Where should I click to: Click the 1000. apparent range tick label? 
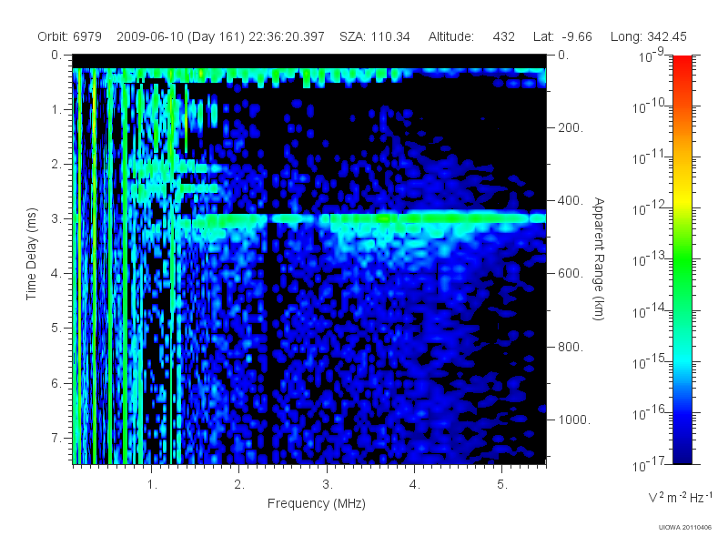coord(574,420)
